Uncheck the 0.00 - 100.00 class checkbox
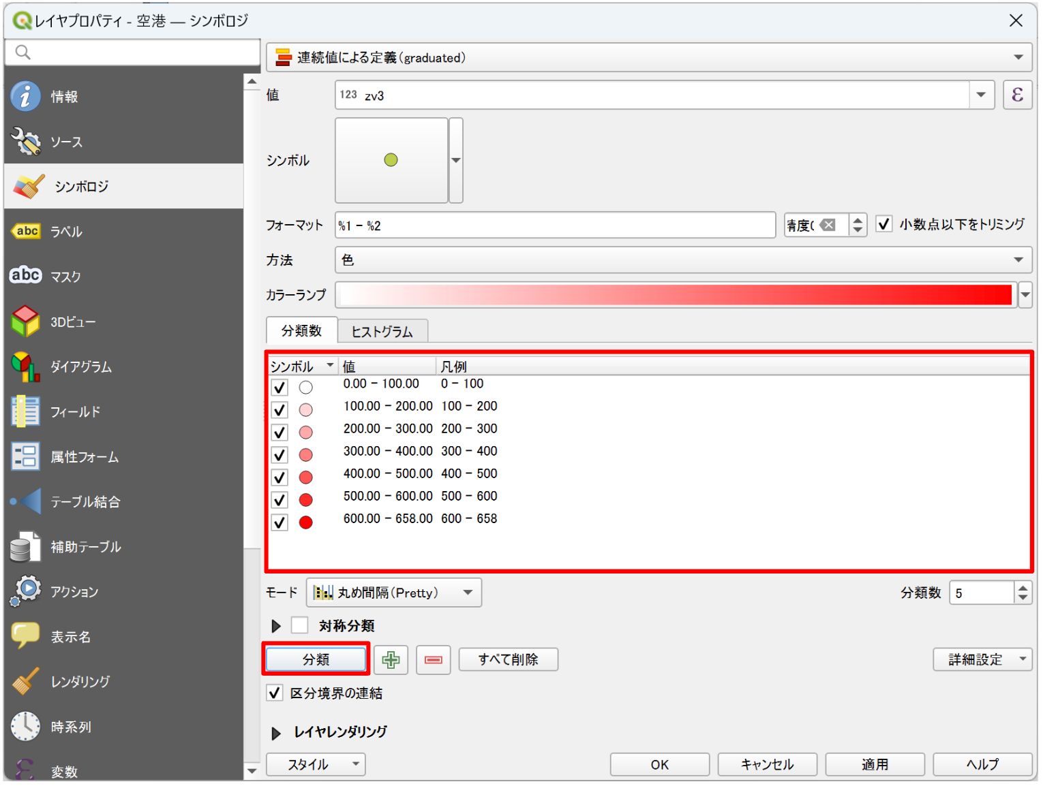The height and width of the screenshot is (786, 1043). point(279,388)
